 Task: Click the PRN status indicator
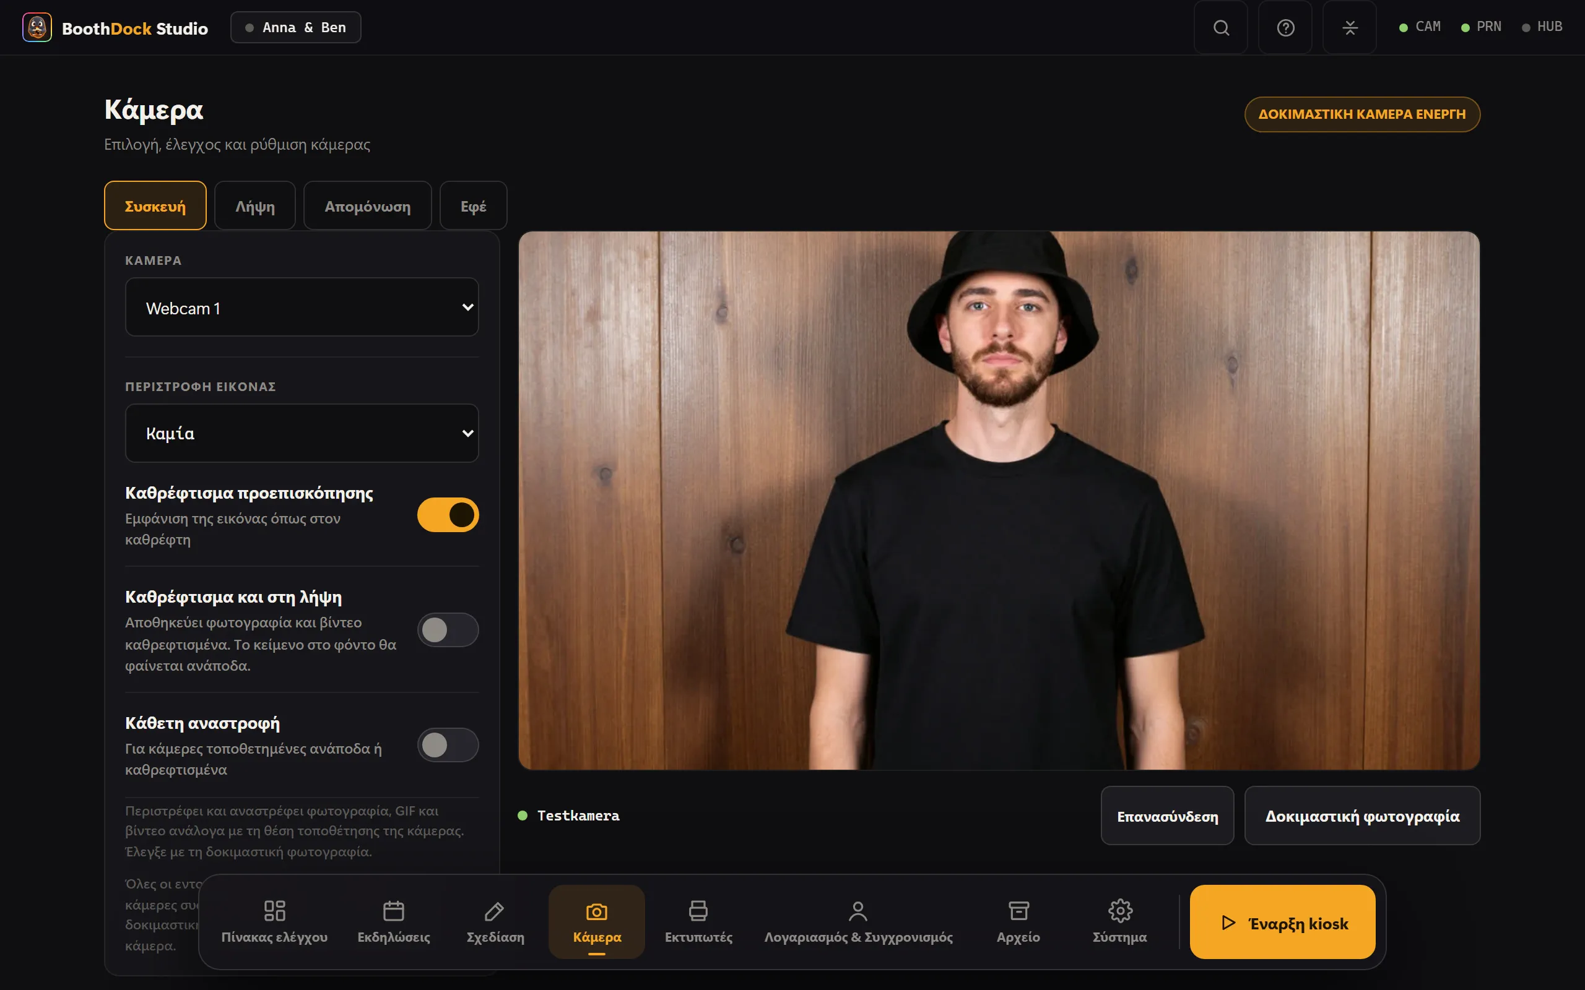pyautogui.click(x=1482, y=27)
